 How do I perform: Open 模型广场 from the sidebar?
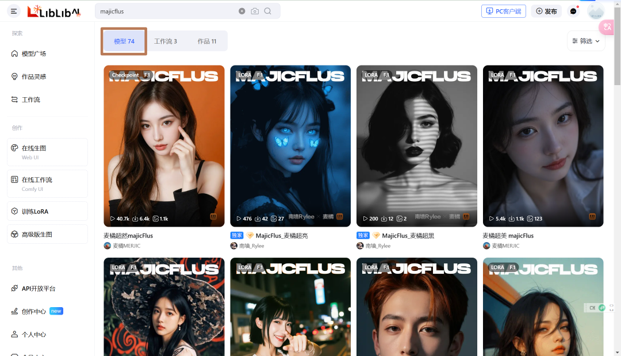pos(36,53)
